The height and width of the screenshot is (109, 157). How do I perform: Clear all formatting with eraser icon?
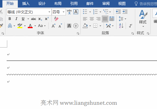point(56,19)
